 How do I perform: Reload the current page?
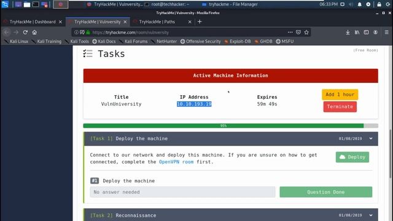coord(25,32)
